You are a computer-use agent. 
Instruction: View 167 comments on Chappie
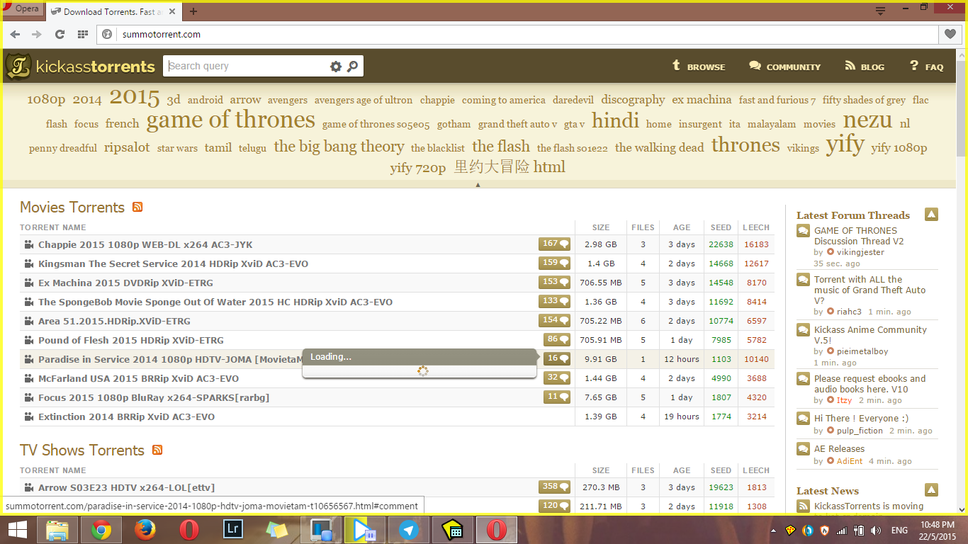point(554,244)
